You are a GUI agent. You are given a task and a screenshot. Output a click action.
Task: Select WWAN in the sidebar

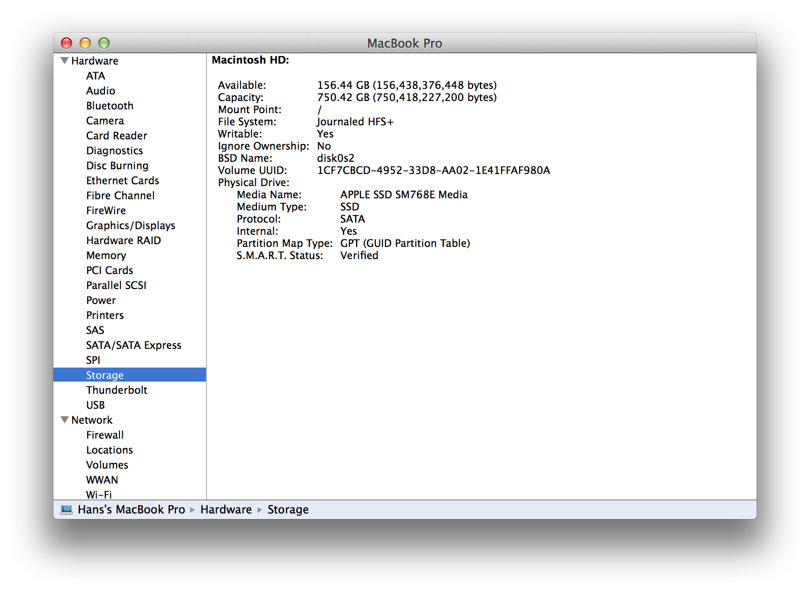click(x=102, y=480)
